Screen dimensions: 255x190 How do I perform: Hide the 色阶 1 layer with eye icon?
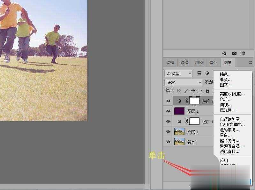click(x=168, y=121)
